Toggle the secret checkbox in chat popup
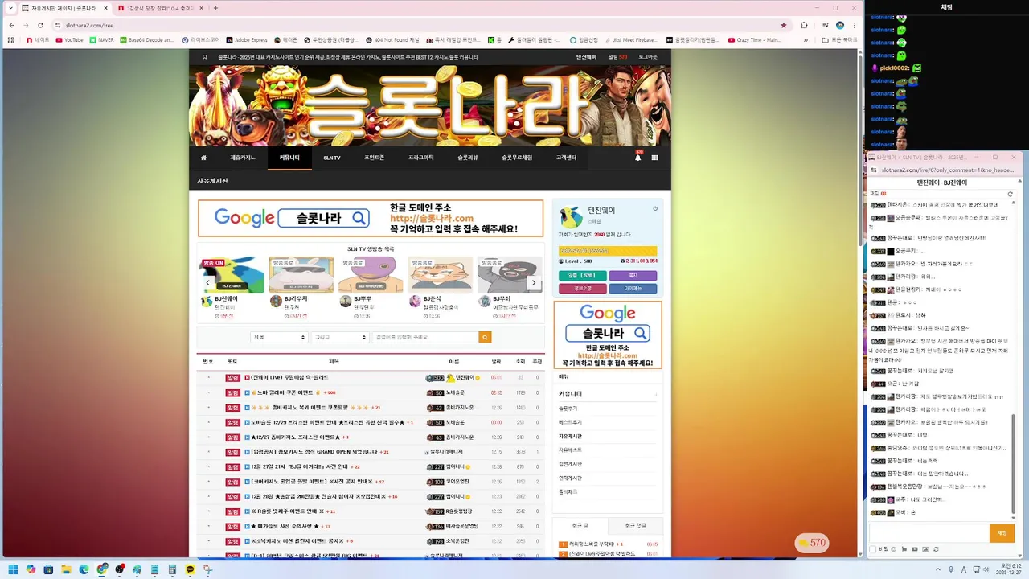The height and width of the screenshot is (579, 1029). click(873, 549)
